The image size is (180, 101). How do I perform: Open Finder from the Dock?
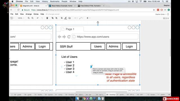coord(77,98)
